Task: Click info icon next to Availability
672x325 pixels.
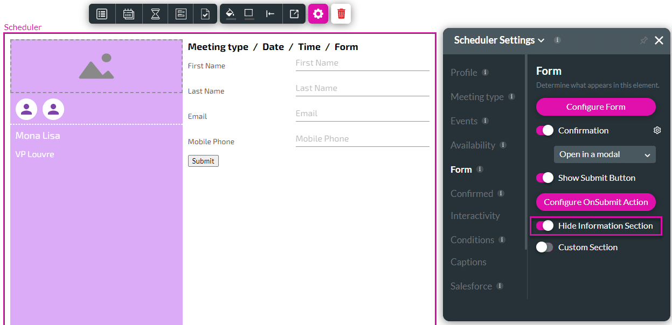Action: pyautogui.click(x=503, y=145)
